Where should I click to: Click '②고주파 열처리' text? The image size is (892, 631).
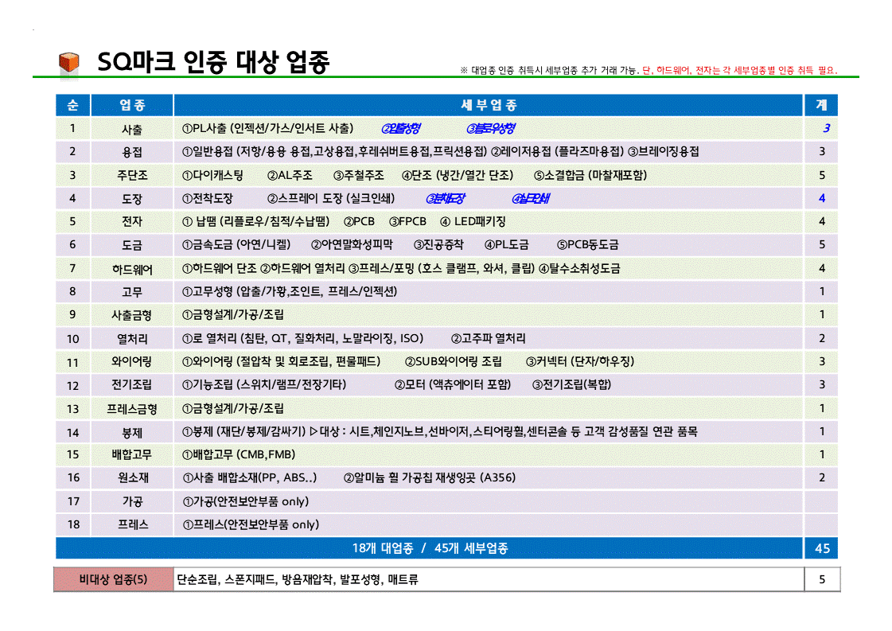(488, 338)
